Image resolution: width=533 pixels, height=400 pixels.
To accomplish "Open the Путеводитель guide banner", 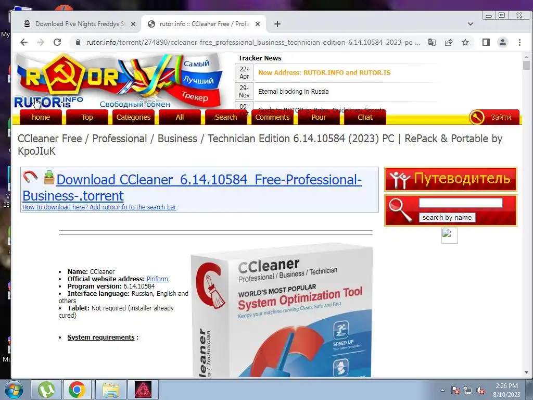I will (450, 179).
